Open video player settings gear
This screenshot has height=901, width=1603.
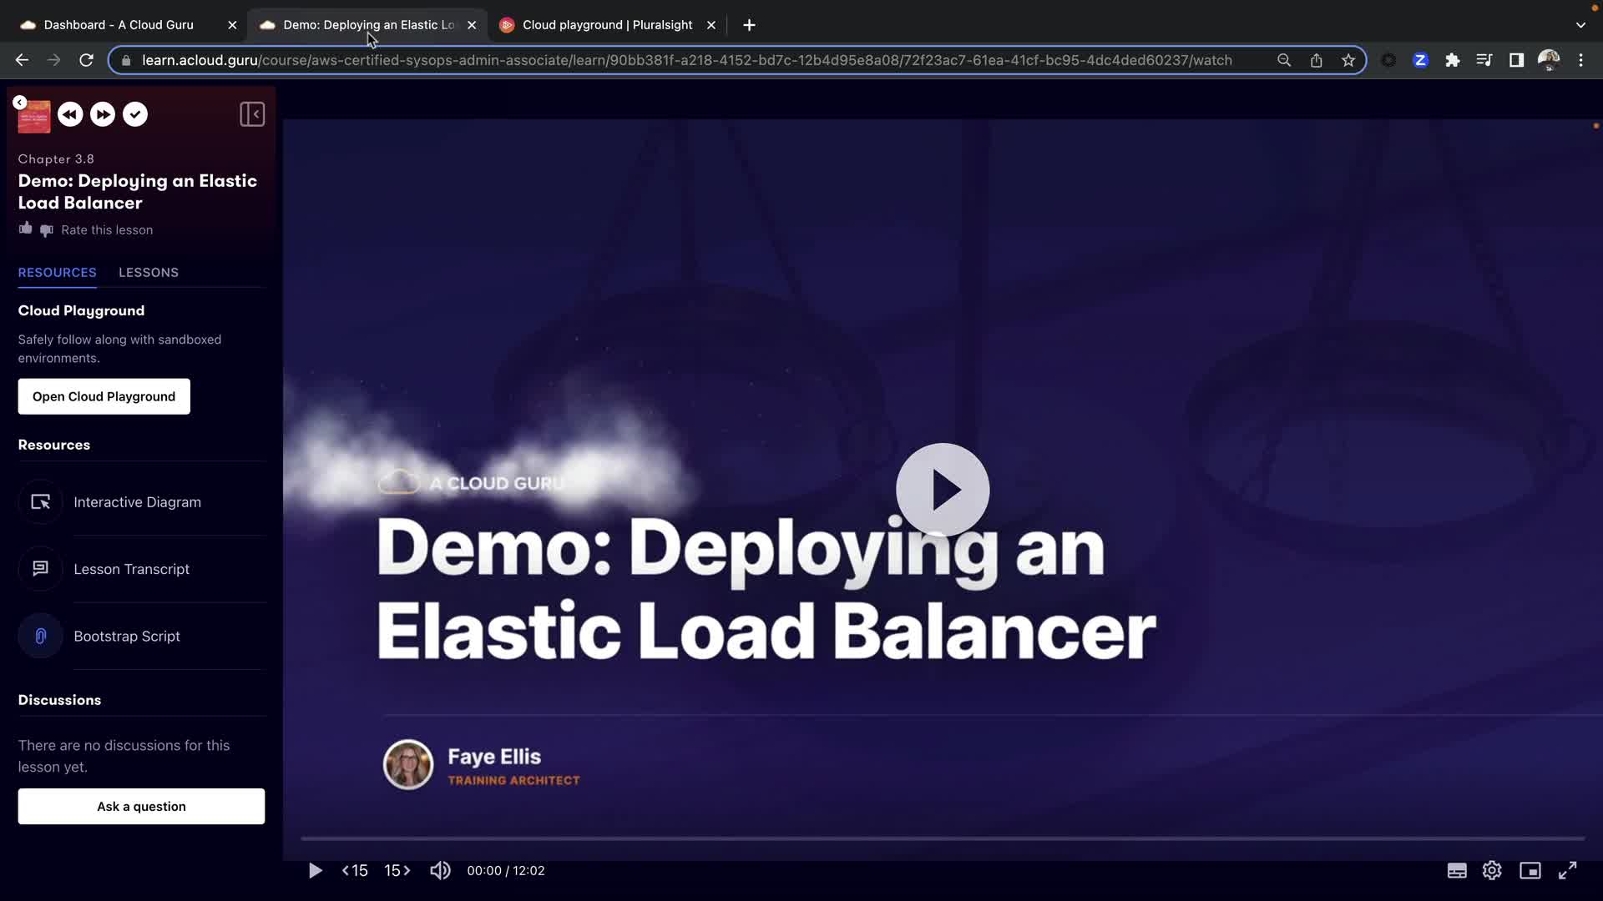click(1492, 871)
